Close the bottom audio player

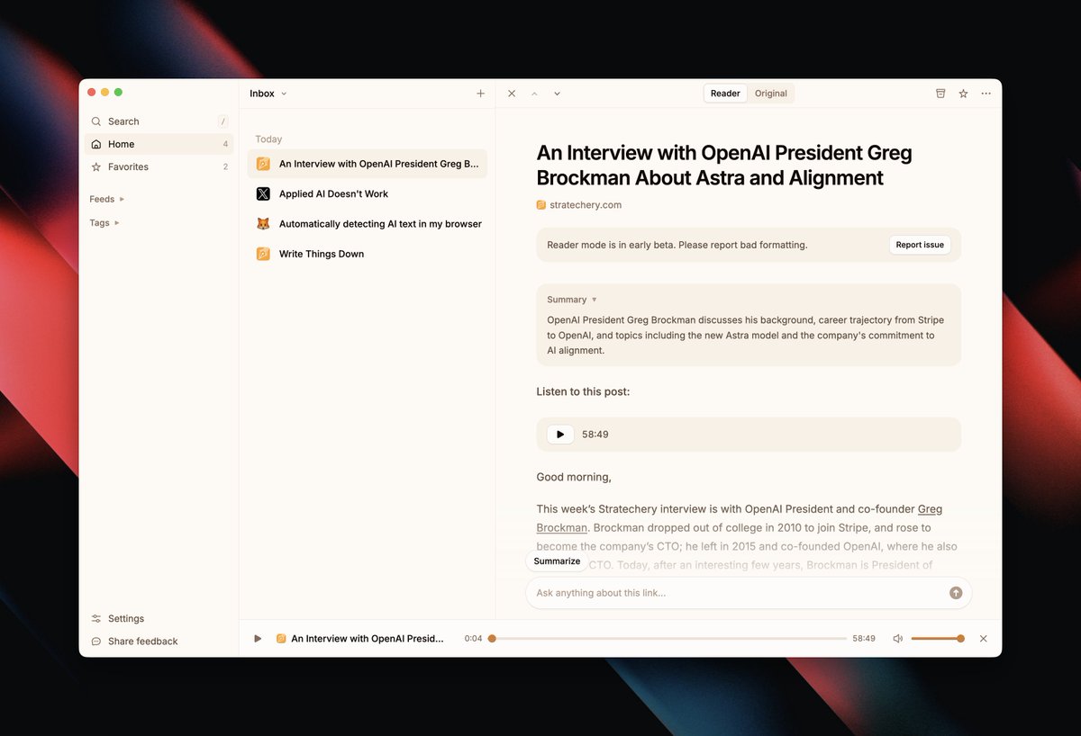pyautogui.click(x=984, y=639)
